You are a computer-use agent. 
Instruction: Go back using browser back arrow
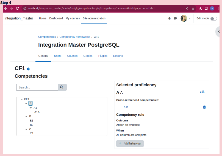coord(6,8)
